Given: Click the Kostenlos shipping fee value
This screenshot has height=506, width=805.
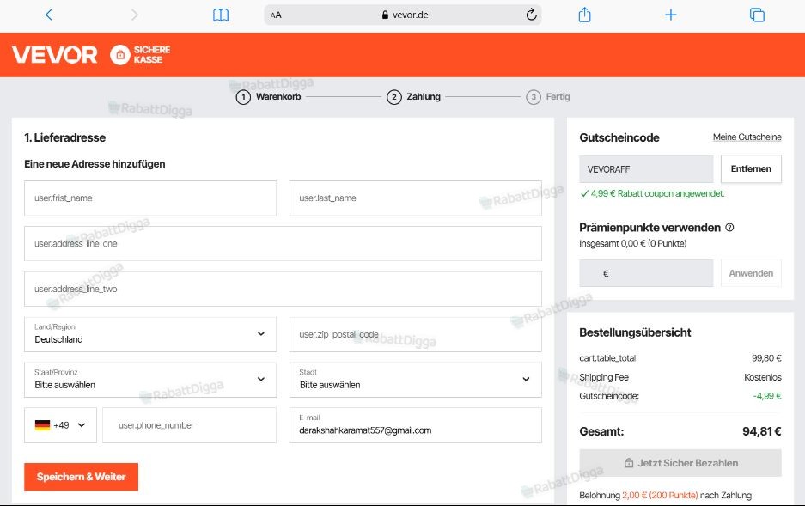Looking at the screenshot, I should point(762,377).
